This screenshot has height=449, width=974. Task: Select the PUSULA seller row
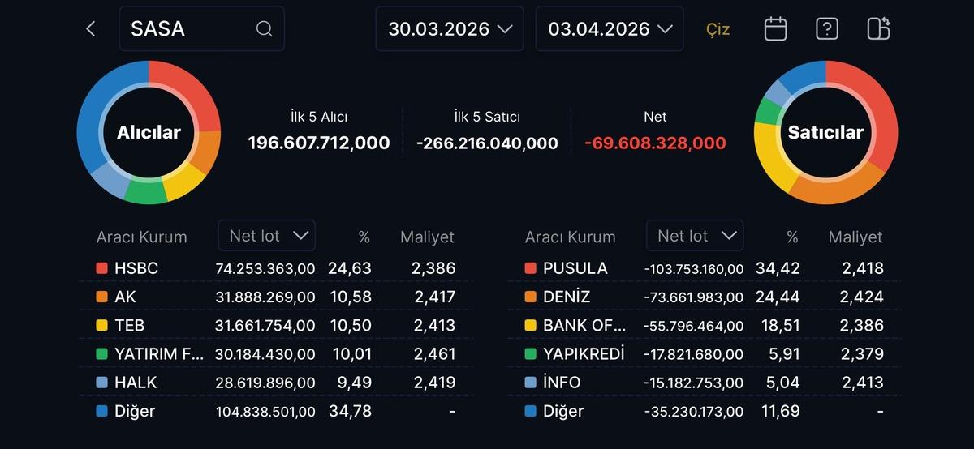(x=704, y=268)
